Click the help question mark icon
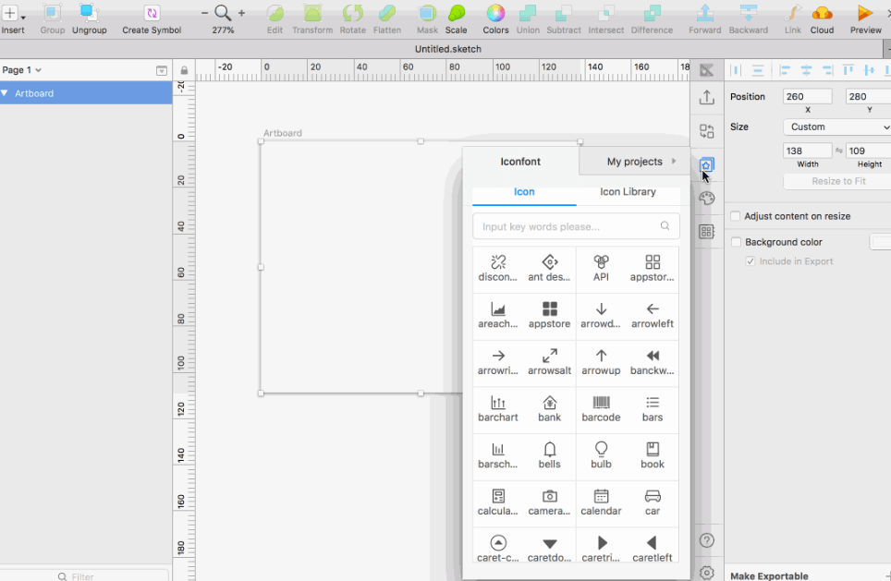The width and height of the screenshot is (891, 581). (x=706, y=540)
